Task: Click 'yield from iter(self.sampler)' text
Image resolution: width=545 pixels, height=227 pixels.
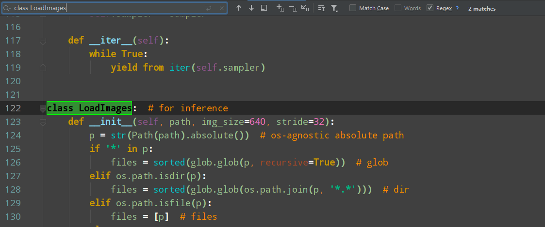Action: pos(188,68)
